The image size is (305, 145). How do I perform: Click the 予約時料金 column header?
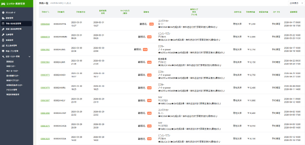point(250,12)
